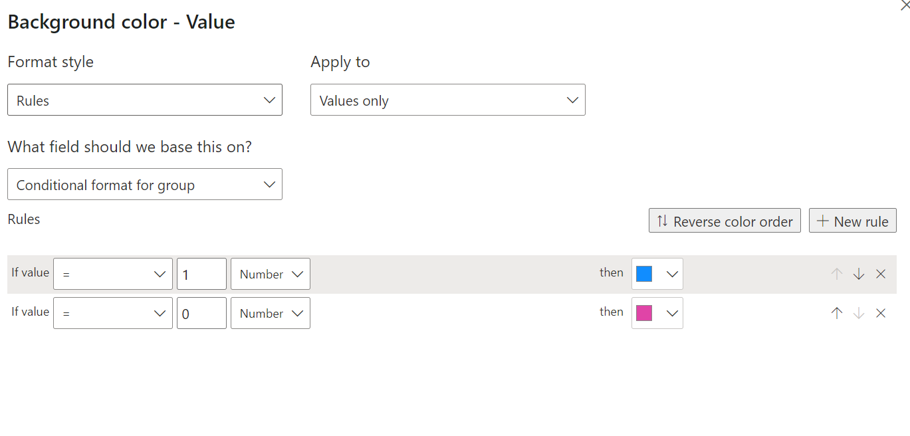This screenshot has height=436, width=910.
Task: Click the value input containing 1
Action: coord(201,273)
